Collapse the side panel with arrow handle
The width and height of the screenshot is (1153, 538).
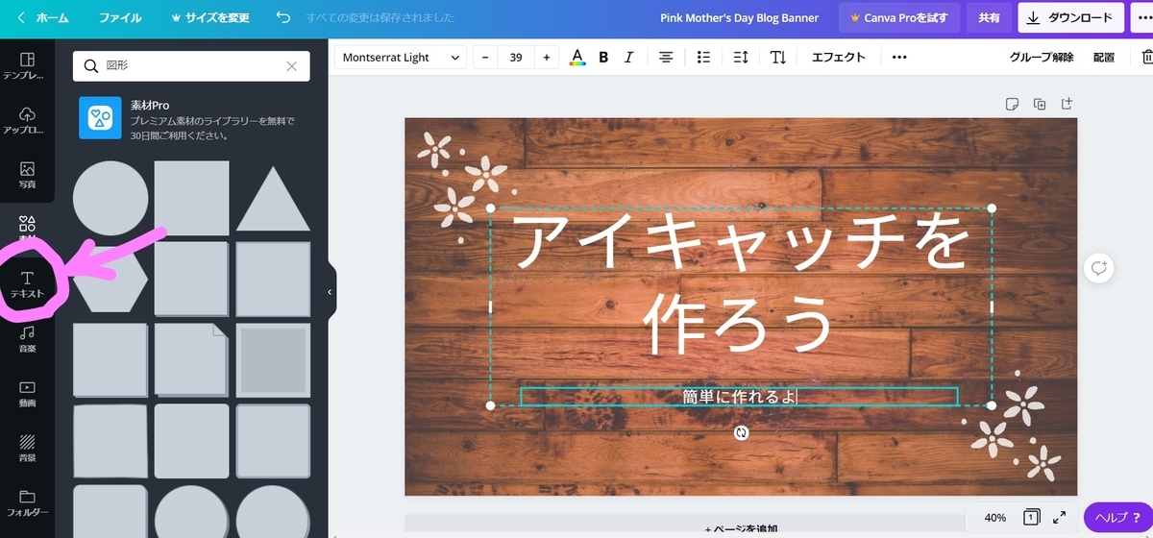tap(330, 292)
